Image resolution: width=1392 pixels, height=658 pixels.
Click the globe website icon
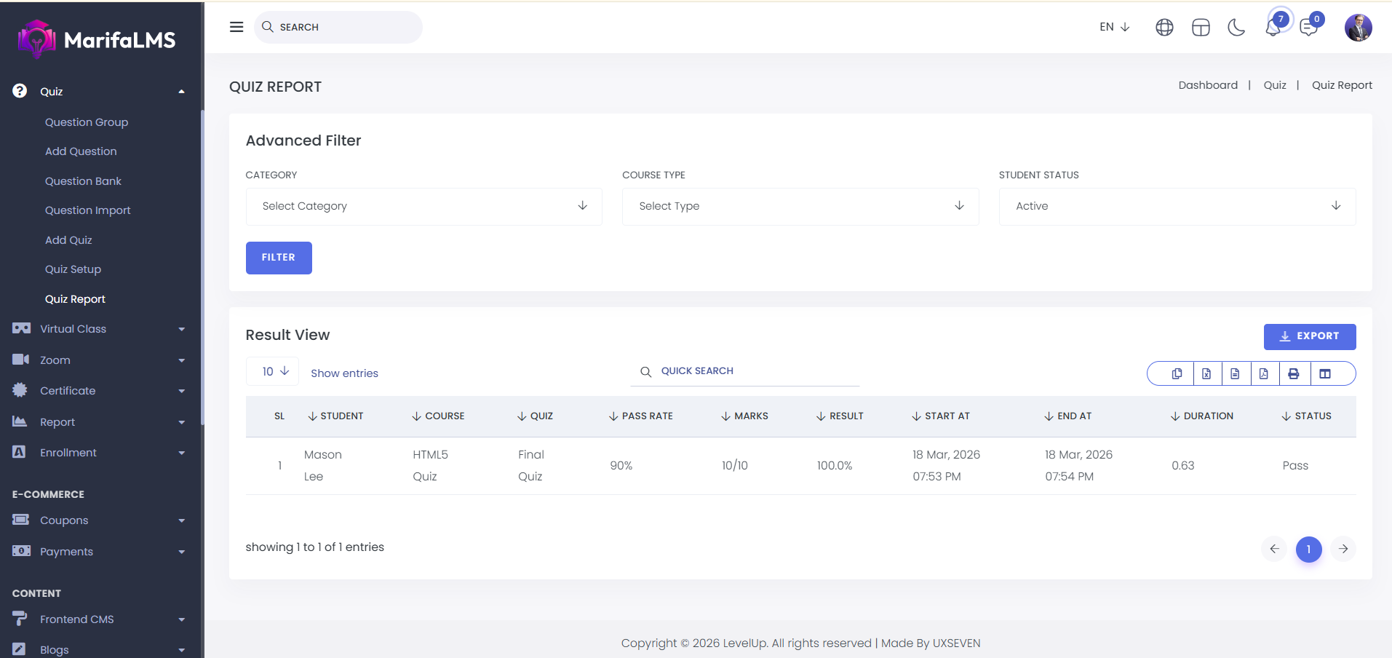[1164, 28]
